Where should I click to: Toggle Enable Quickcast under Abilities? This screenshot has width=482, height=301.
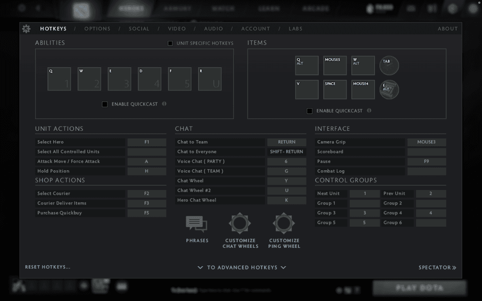click(104, 104)
